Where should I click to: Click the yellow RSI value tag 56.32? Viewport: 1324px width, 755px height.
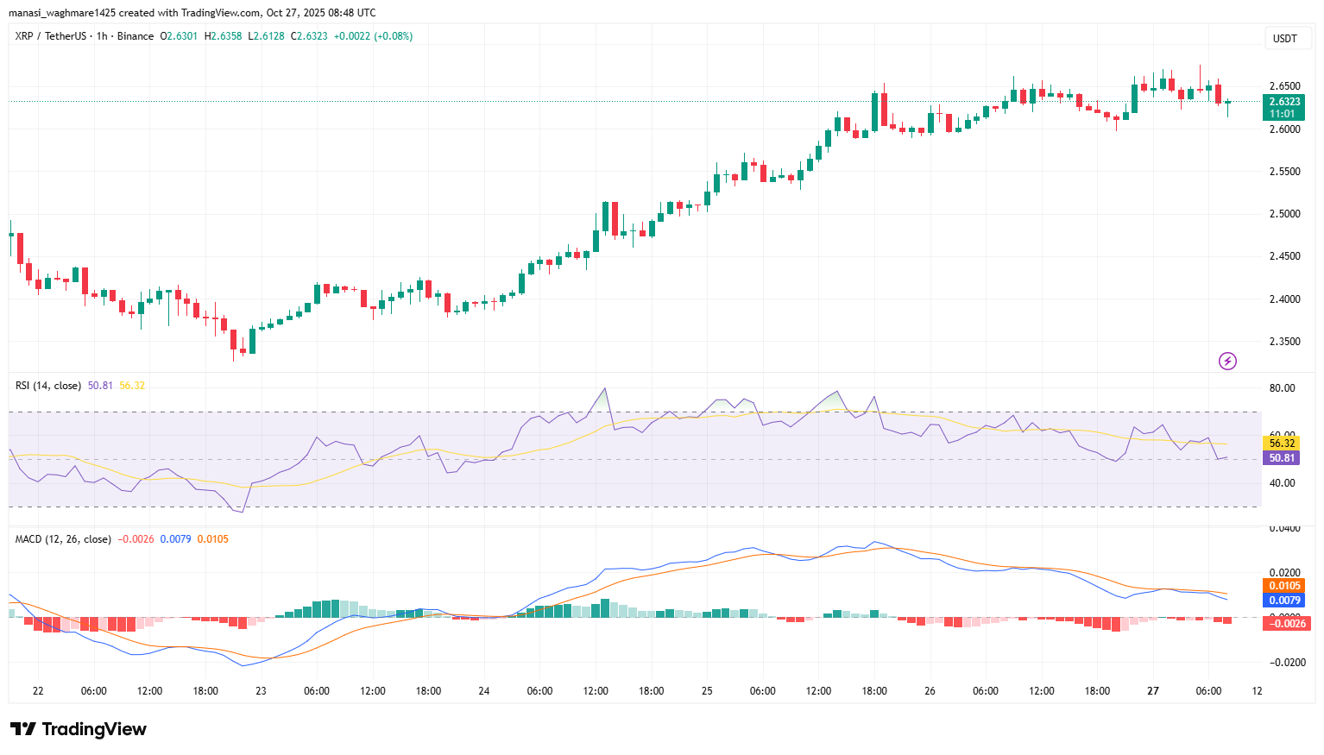pyautogui.click(x=1282, y=444)
